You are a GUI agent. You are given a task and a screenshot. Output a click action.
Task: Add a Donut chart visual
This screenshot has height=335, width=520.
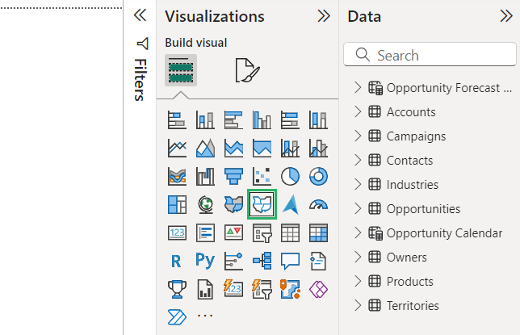tap(319, 176)
